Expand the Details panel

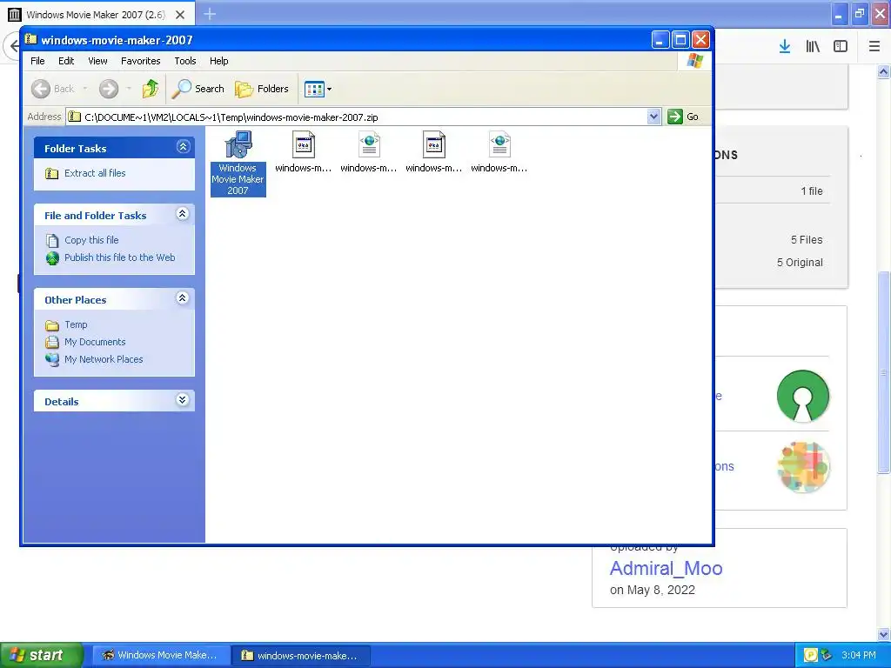183,400
